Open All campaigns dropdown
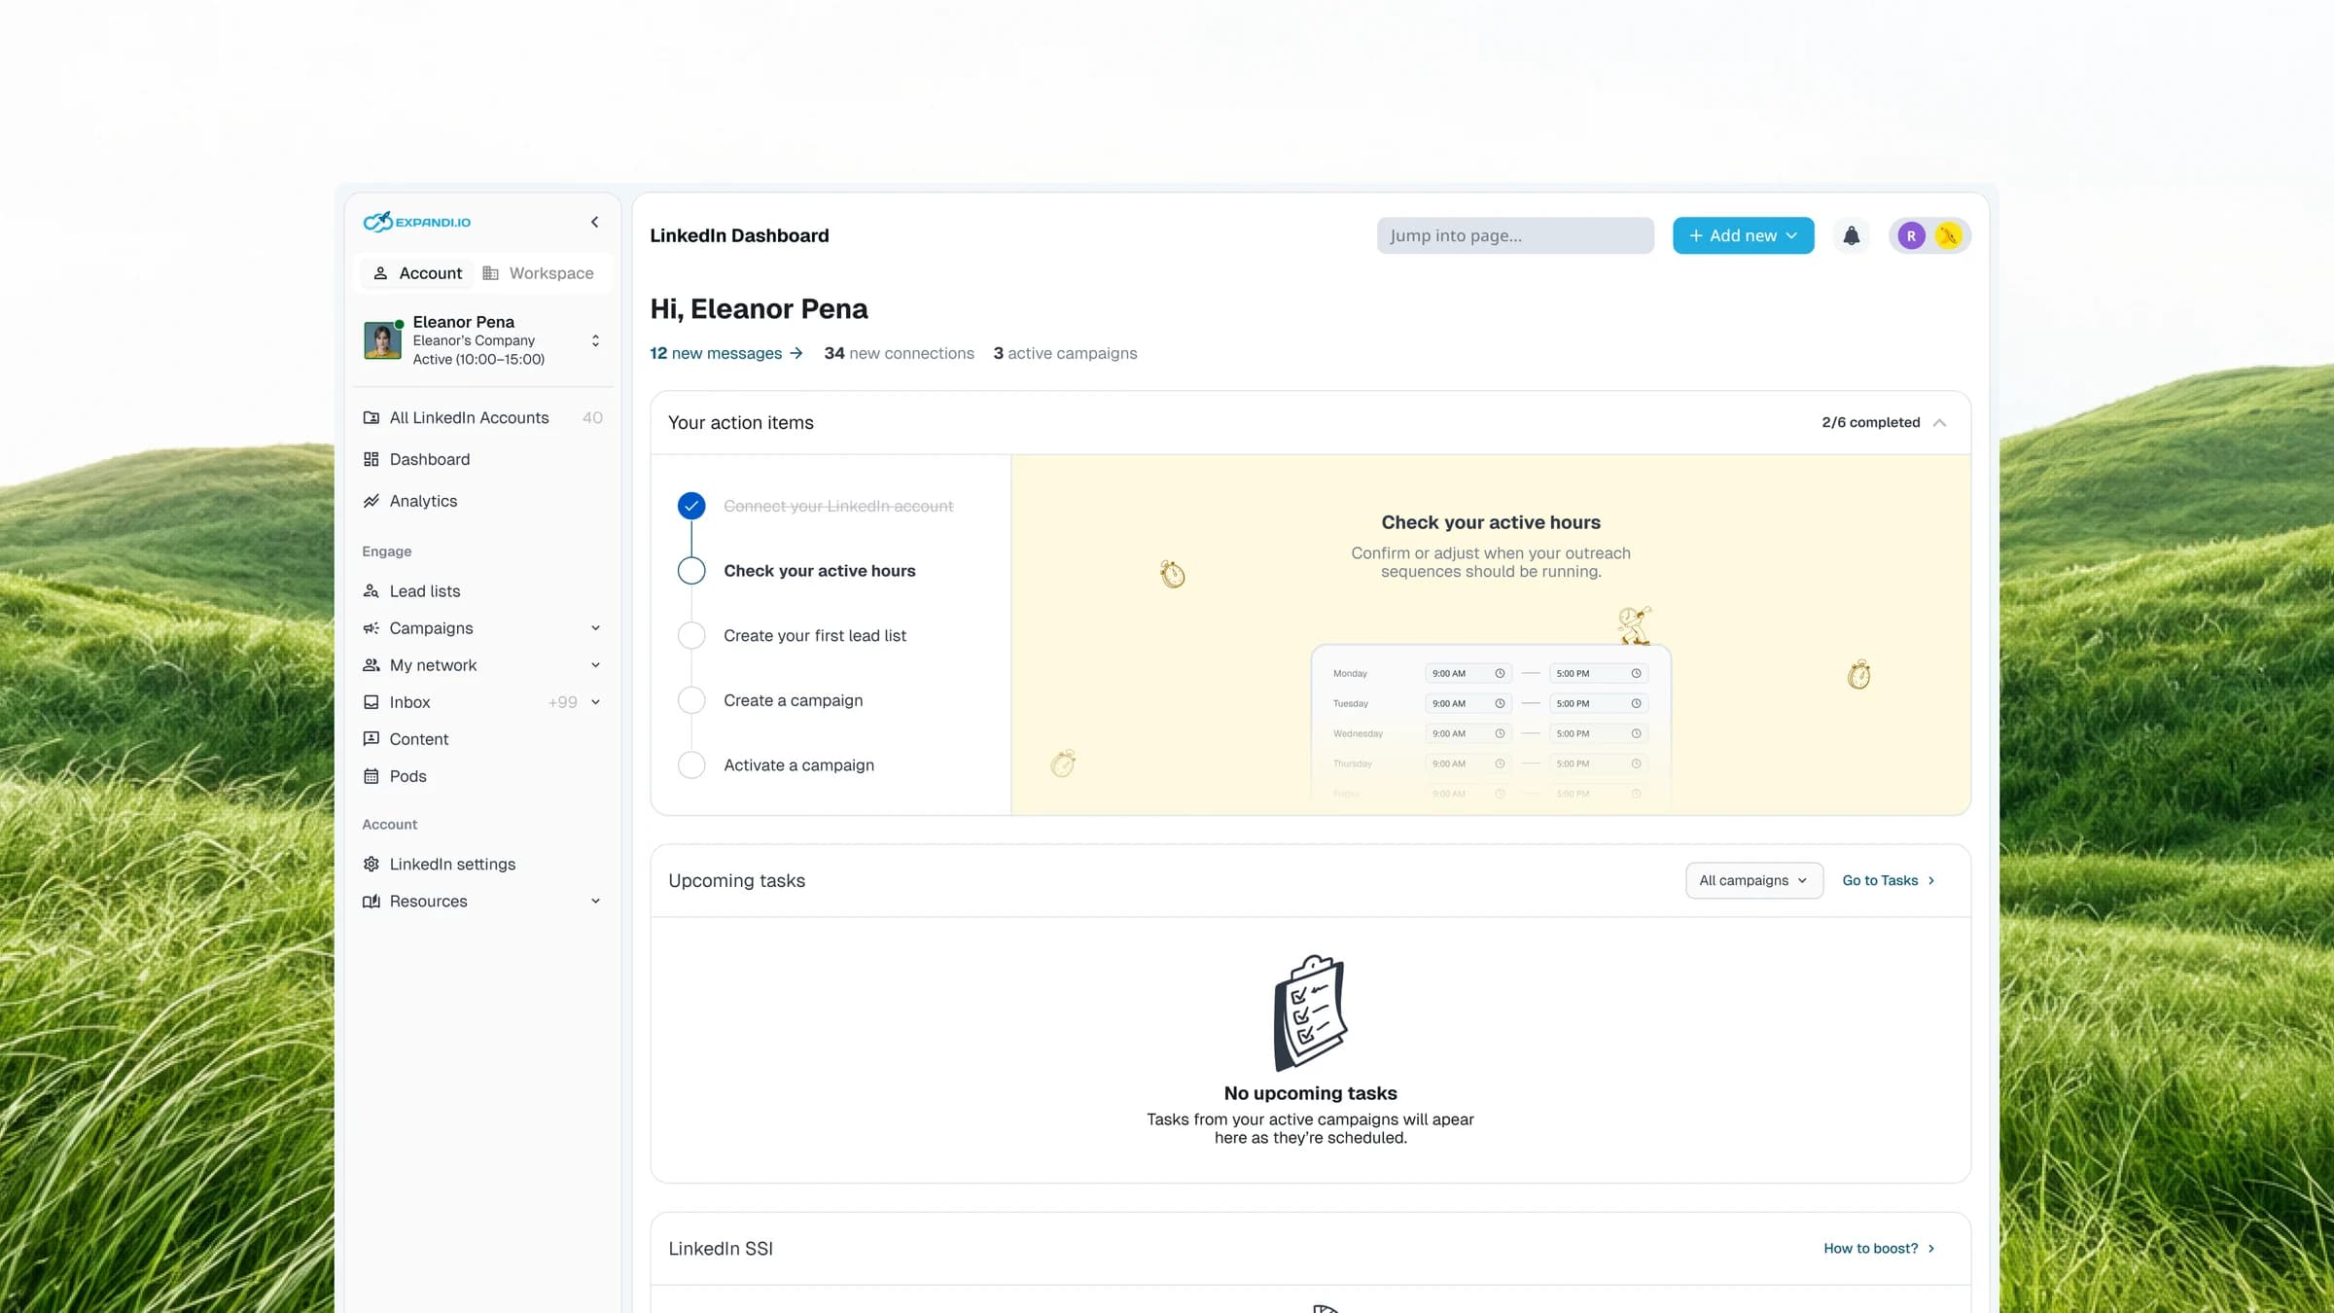The image size is (2334, 1313). (x=1754, y=880)
